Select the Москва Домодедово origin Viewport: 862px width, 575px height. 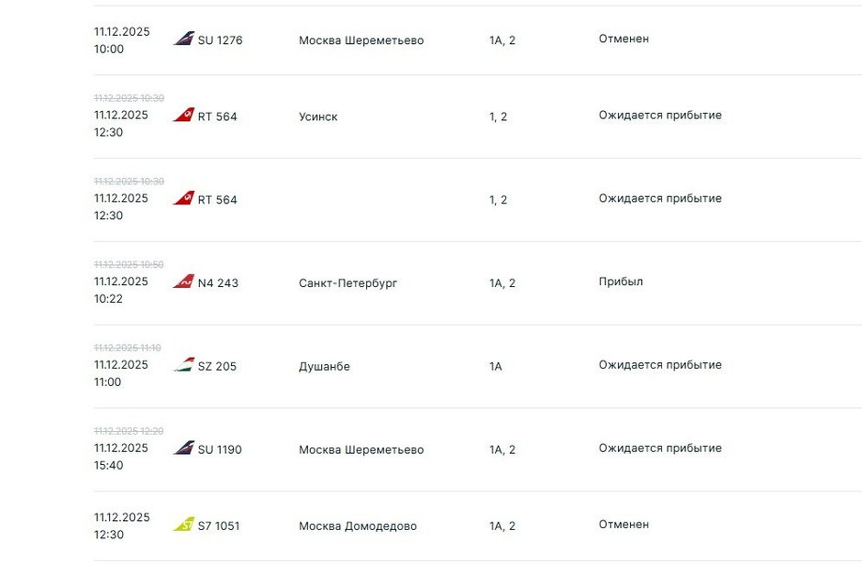pos(358,526)
